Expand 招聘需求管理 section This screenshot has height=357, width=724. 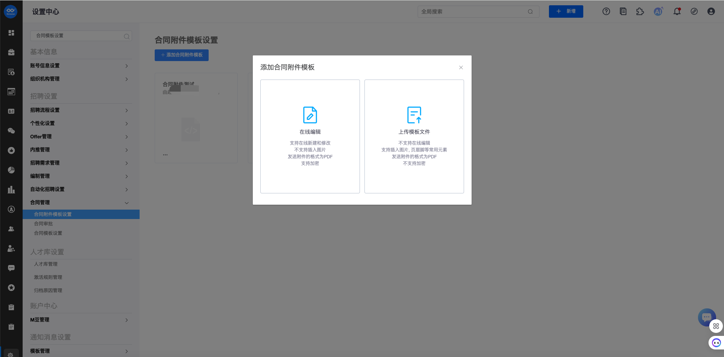click(x=81, y=163)
